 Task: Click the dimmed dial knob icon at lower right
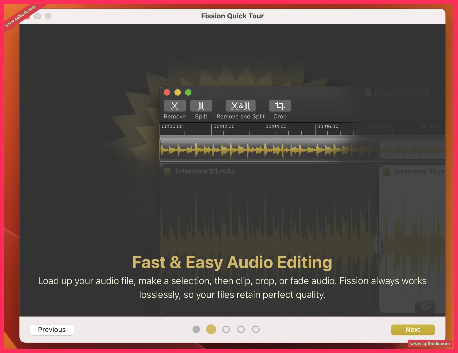tap(425, 307)
